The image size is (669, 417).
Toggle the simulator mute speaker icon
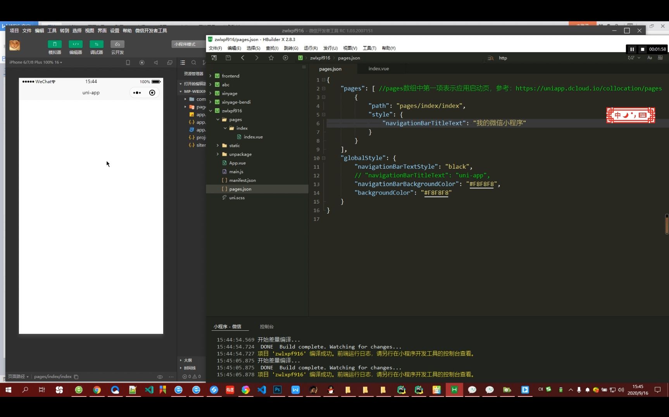tap(156, 63)
